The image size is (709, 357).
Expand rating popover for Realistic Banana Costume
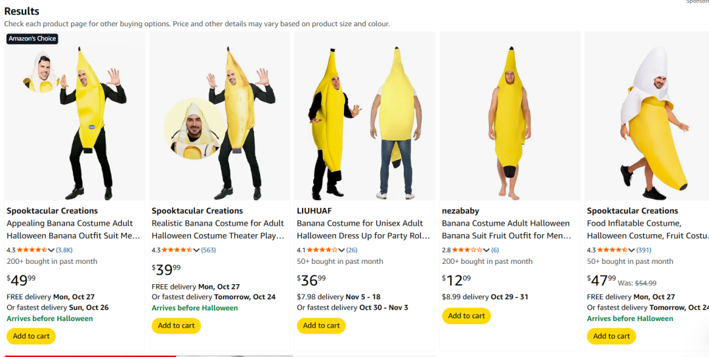[196, 250]
